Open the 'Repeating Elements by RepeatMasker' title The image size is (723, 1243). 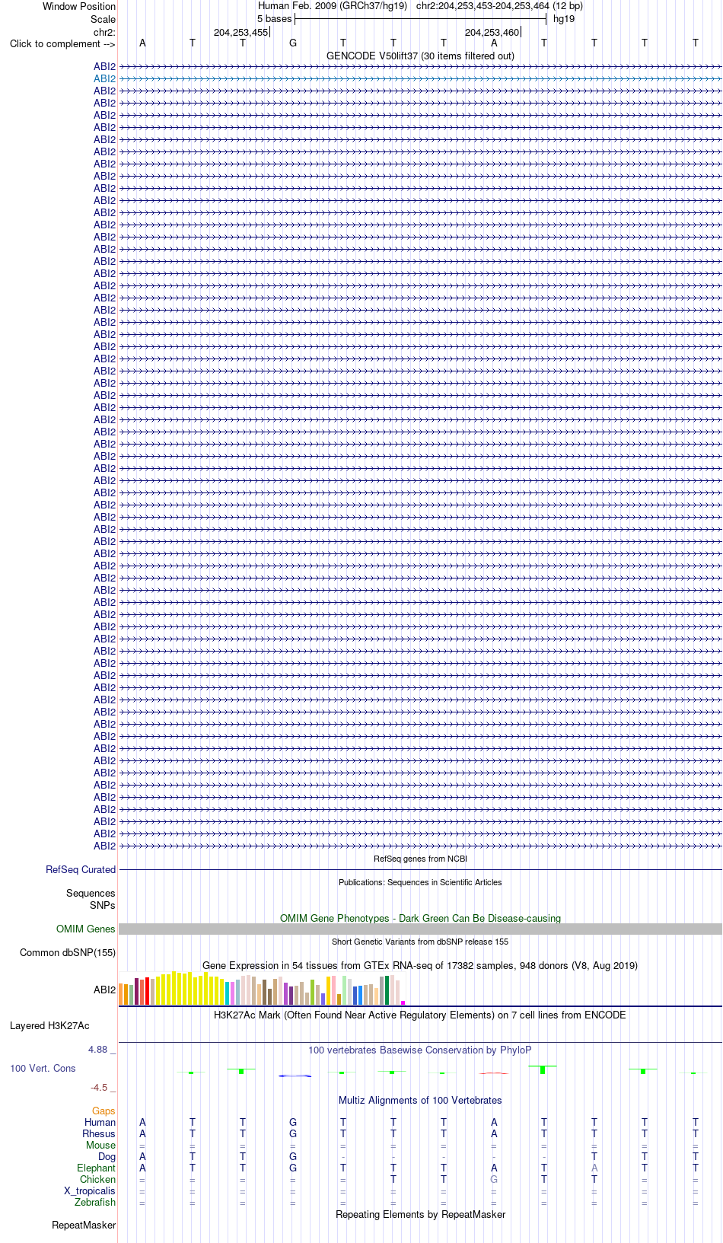tap(420, 1214)
